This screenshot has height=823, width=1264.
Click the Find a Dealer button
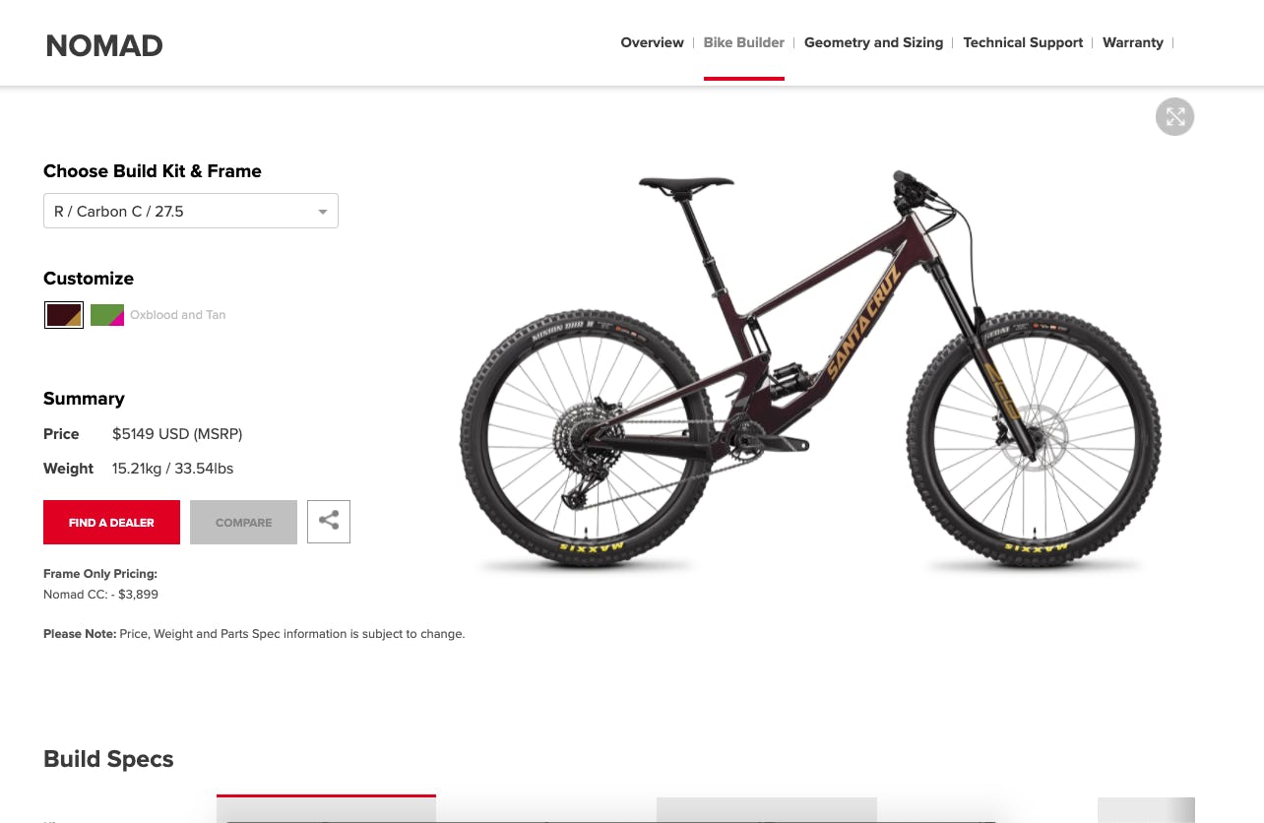111,522
